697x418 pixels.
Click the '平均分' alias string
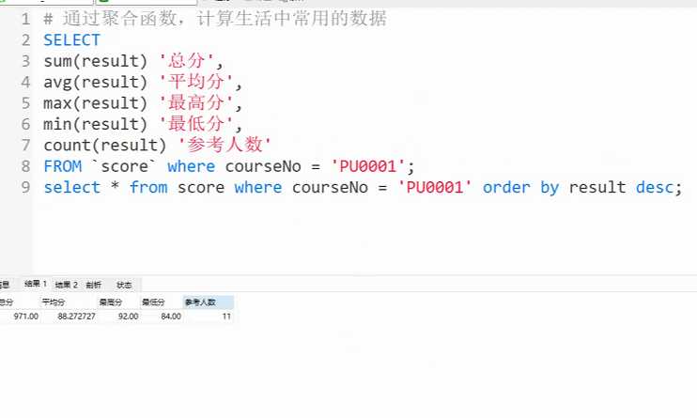(x=196, y=82)
